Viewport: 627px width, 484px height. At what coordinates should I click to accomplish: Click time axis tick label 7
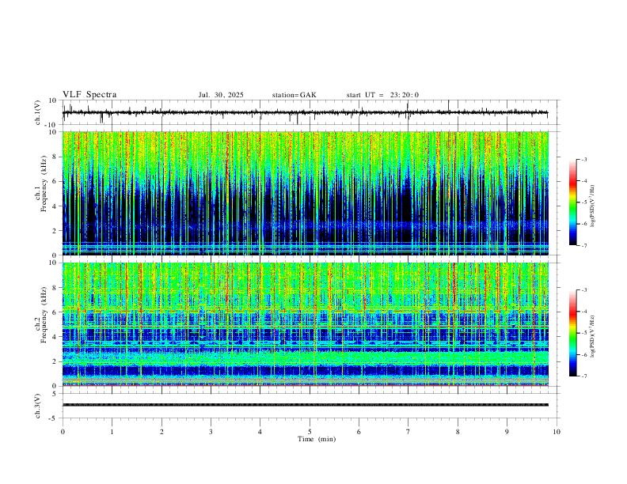408,432
